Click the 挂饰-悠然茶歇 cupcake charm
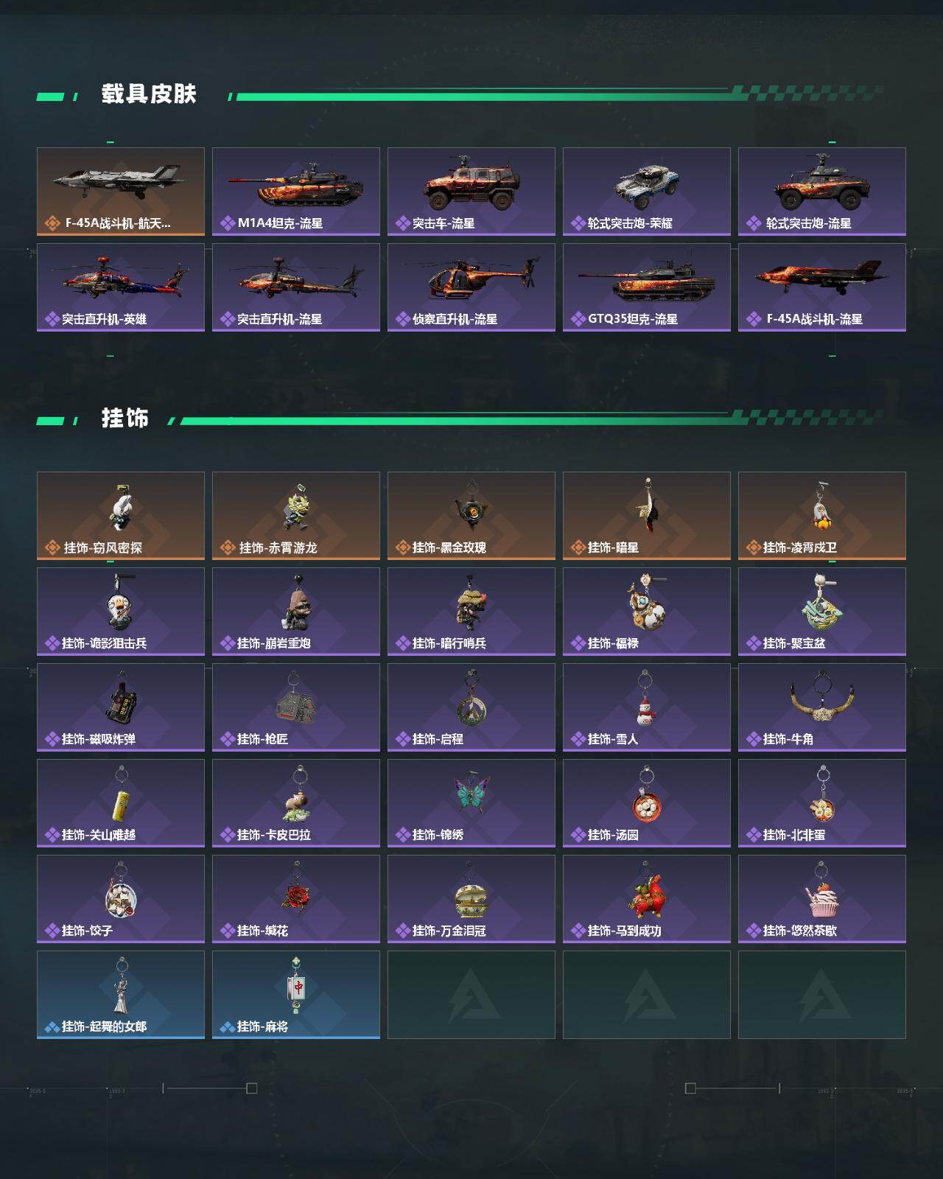This screenshot has height=1179, width=943. (x=822, y=899)
